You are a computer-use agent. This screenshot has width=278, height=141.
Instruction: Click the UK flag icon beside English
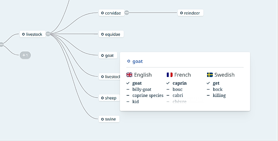click(129, 75)
